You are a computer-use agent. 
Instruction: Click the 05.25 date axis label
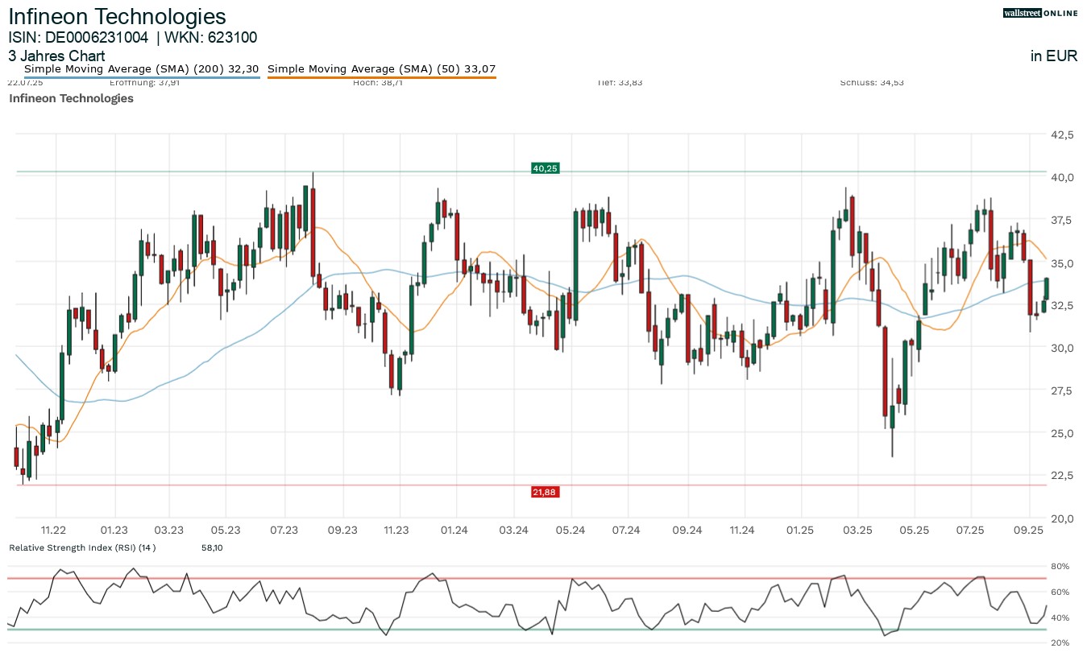pyautogui.click(x=915, y=530)
